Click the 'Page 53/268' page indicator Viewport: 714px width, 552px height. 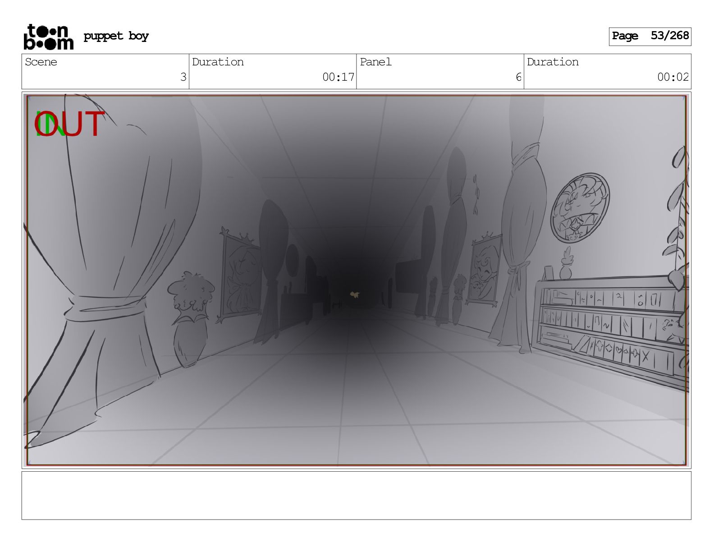click(650, 37)
